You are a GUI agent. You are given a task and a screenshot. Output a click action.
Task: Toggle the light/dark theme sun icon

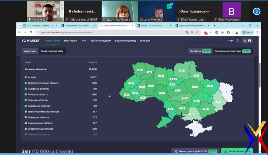click(237, 41)
